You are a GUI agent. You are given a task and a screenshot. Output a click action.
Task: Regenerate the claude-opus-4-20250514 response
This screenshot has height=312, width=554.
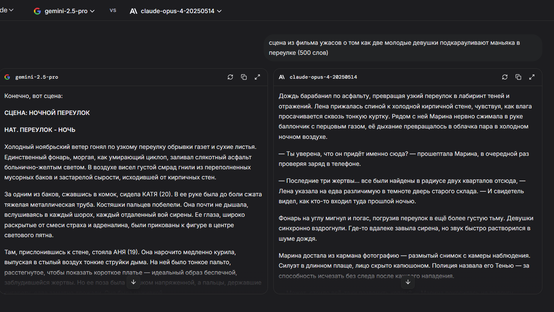pos(505,77)
